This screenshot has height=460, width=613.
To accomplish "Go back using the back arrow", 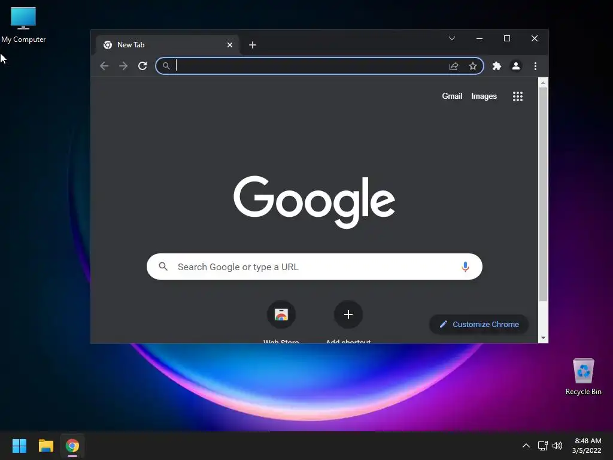I will [x=104, y=66].
